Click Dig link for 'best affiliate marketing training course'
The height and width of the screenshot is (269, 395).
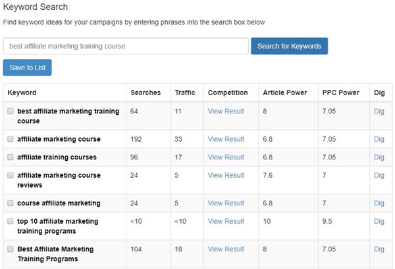click(x=379, y=112)
